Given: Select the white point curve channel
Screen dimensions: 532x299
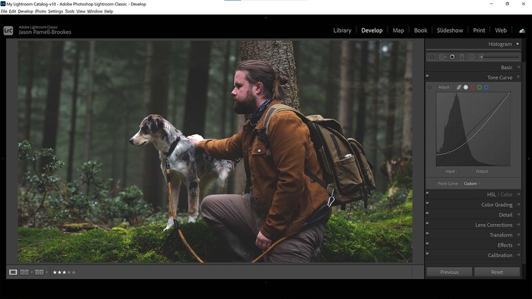Looking at the screenshot, I should [465, 87].
